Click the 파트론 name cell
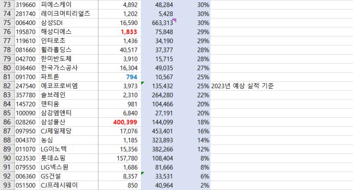 coord(69,77)
